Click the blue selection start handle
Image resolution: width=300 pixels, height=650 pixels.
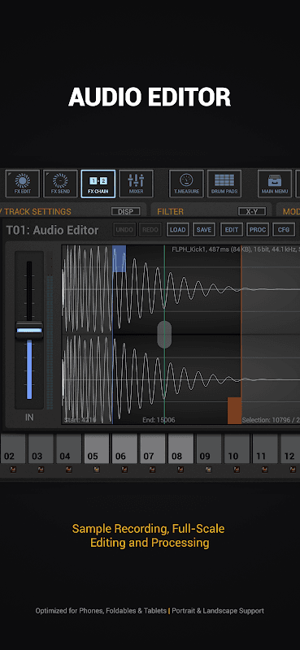[x=119, y=258]
